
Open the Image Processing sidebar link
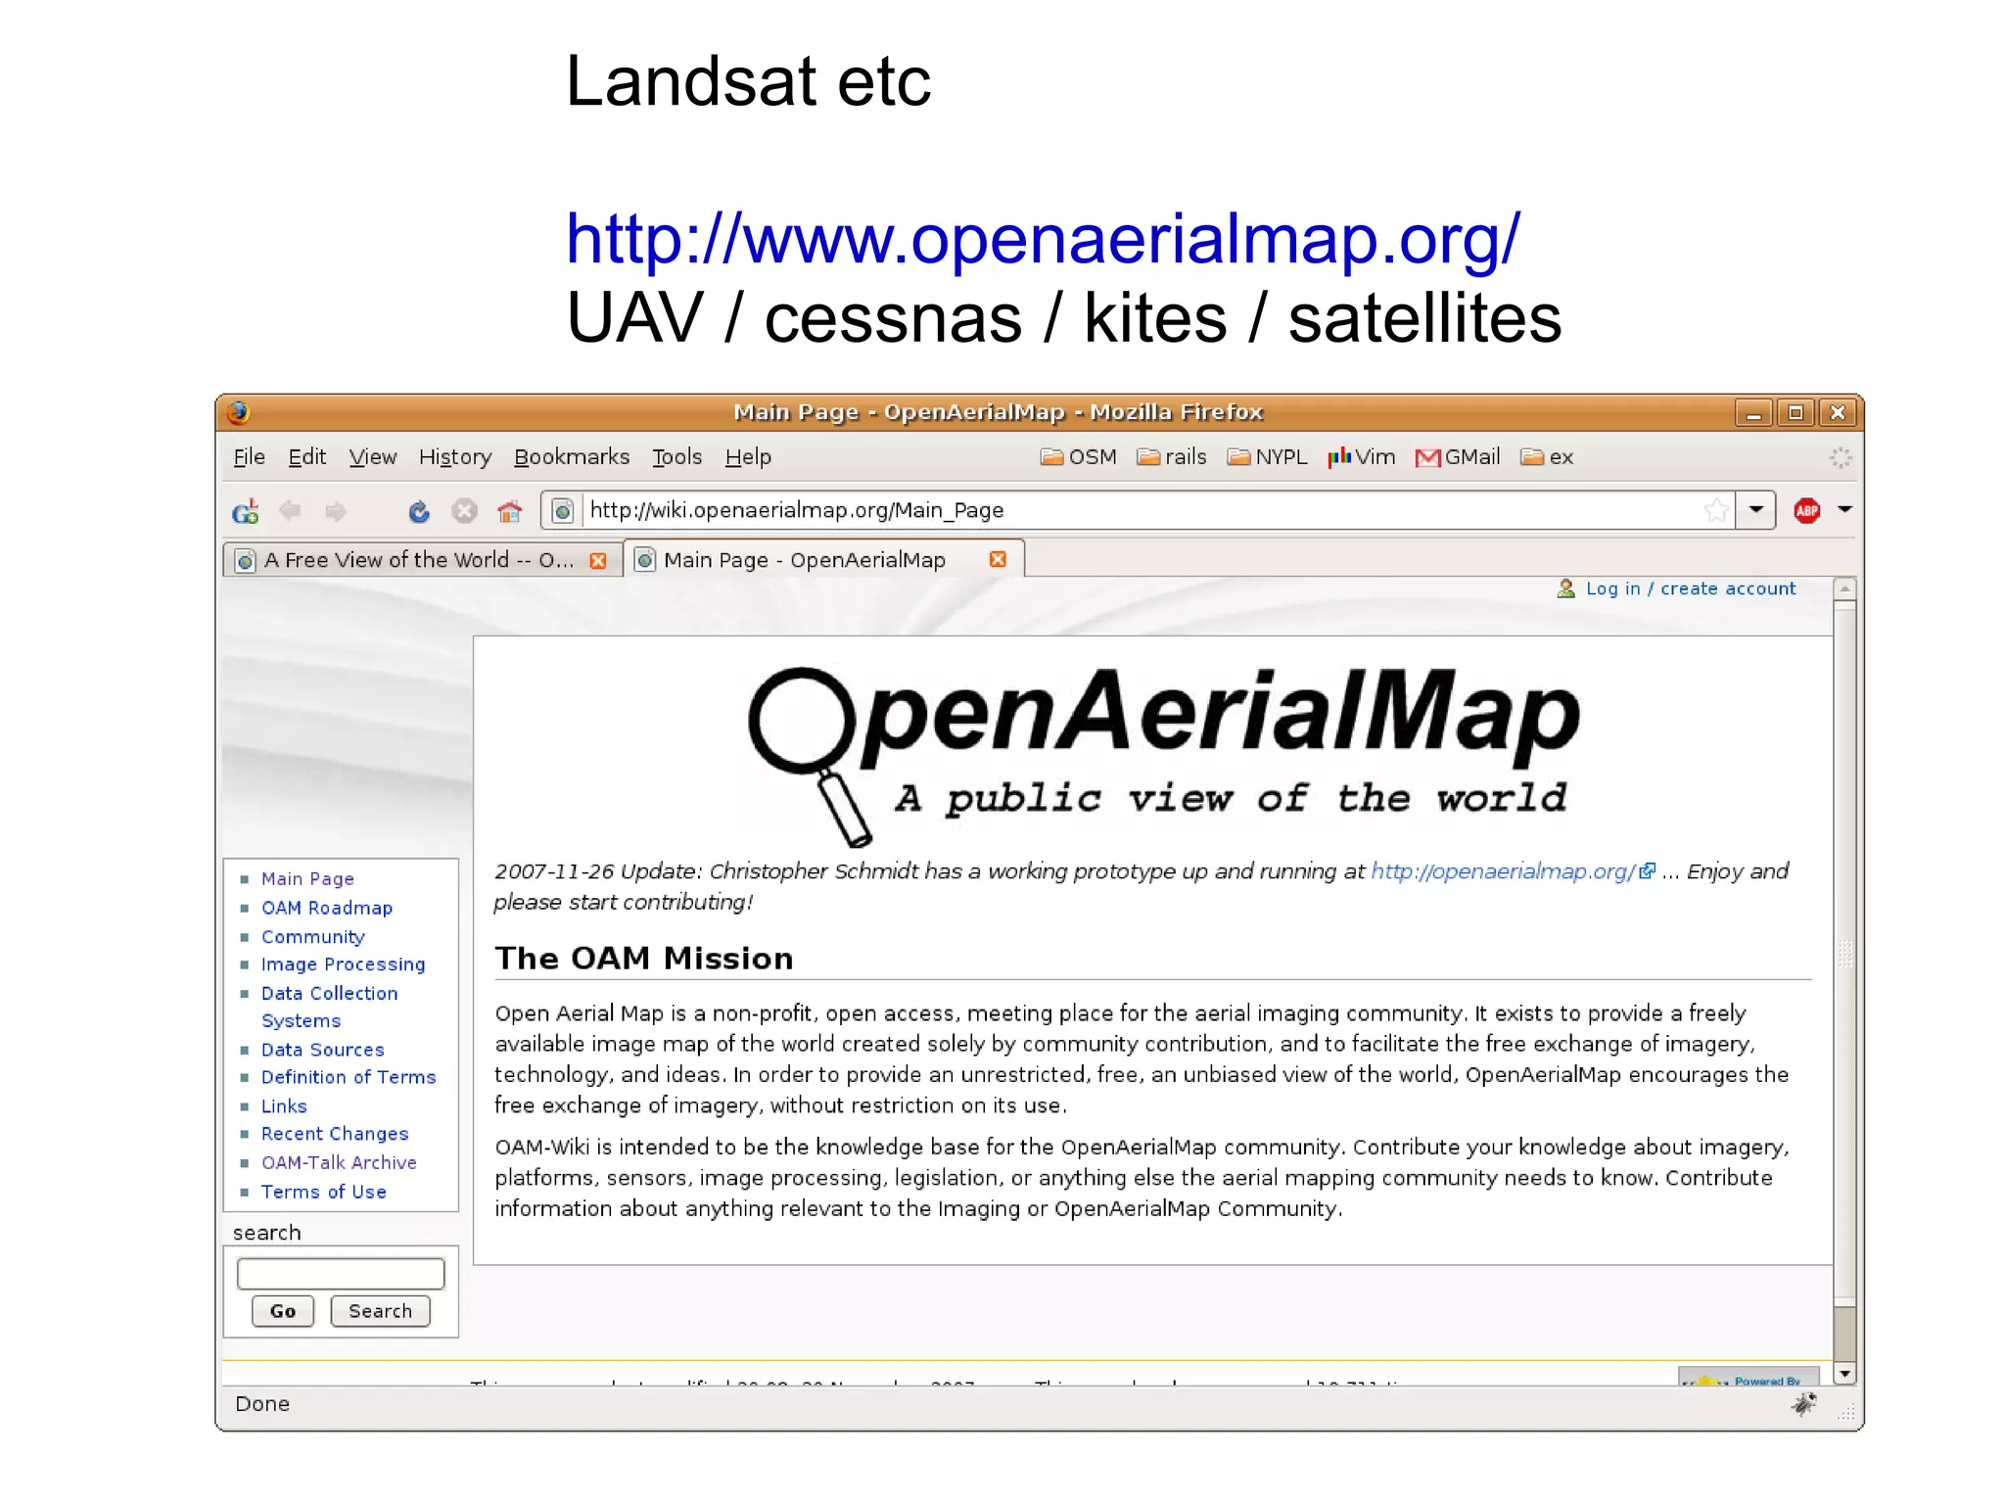tap(344, 964)
